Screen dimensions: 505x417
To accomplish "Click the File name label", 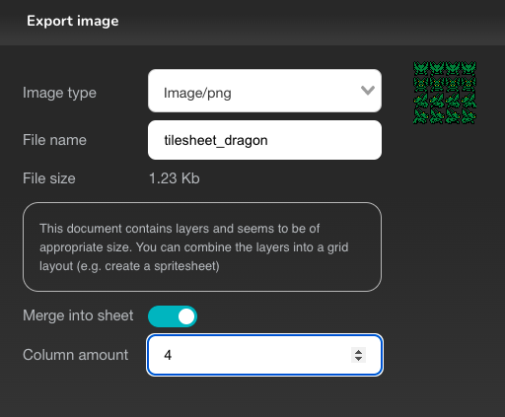I will [54, 140].
